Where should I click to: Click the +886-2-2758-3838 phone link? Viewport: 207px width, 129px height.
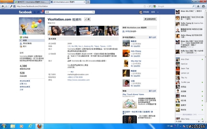[x=75, y=77]
